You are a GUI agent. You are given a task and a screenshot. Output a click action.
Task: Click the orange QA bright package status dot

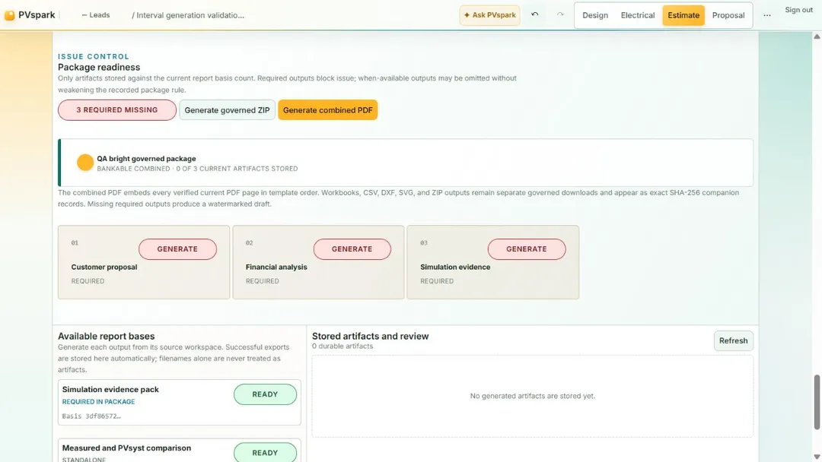(x=85, y=163)
